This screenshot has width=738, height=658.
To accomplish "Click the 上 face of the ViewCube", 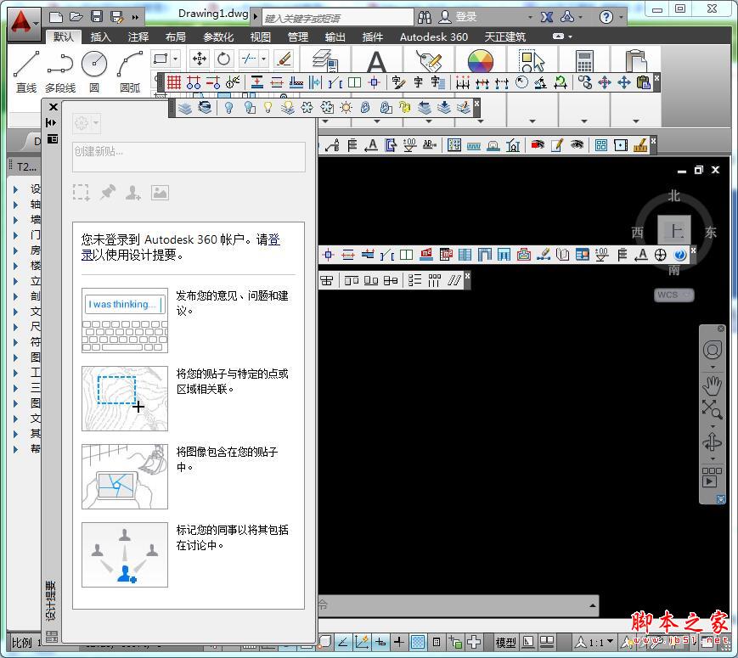I will click(674, 231).
